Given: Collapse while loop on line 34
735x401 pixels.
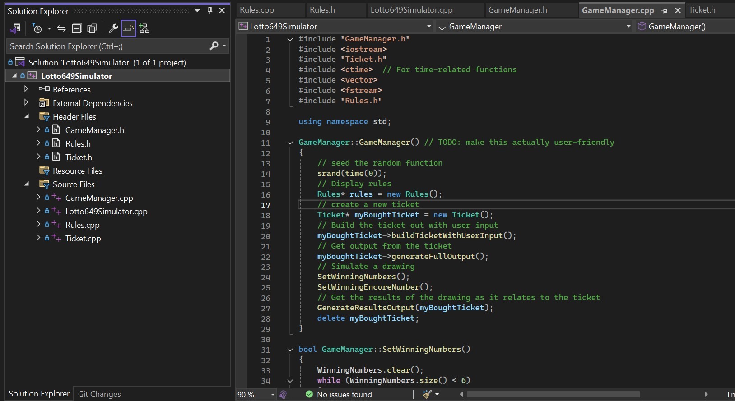Looking at the screenshot, I should (x=290, y=381).
